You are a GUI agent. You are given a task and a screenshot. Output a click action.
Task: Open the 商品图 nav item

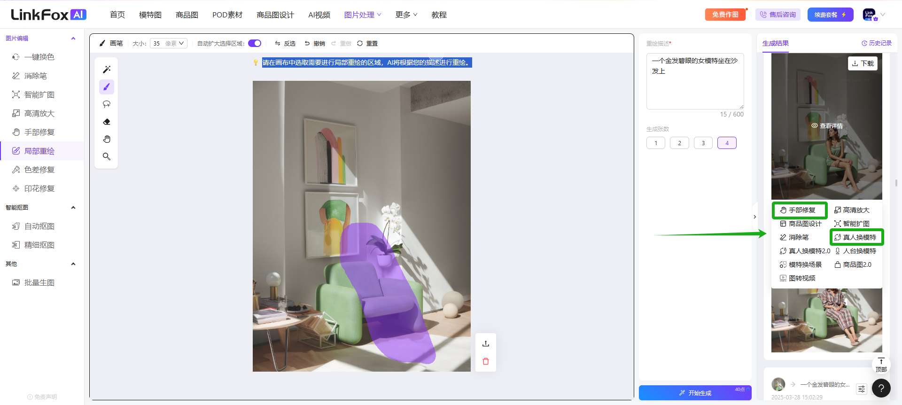click(x=187, y=15)
